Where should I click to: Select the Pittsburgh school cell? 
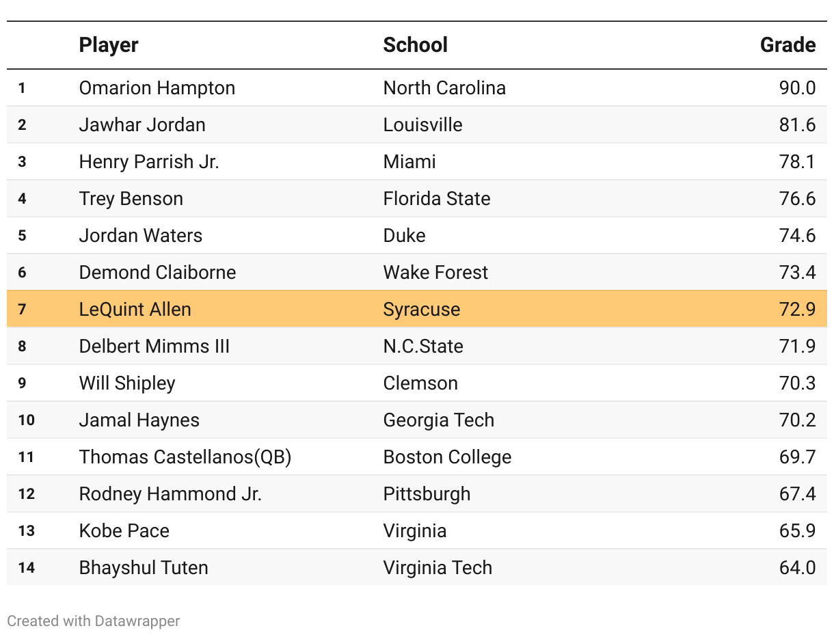(x=427, y=494)
